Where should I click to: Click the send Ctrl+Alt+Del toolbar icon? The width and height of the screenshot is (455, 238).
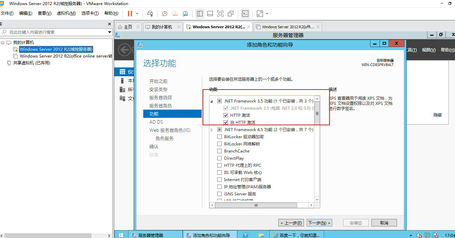pyautogui.click(x=150, y=14)
